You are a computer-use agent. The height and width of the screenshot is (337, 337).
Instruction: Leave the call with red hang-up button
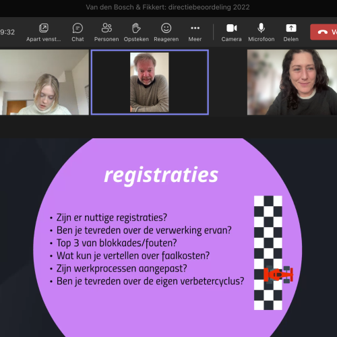pos(324,32)
